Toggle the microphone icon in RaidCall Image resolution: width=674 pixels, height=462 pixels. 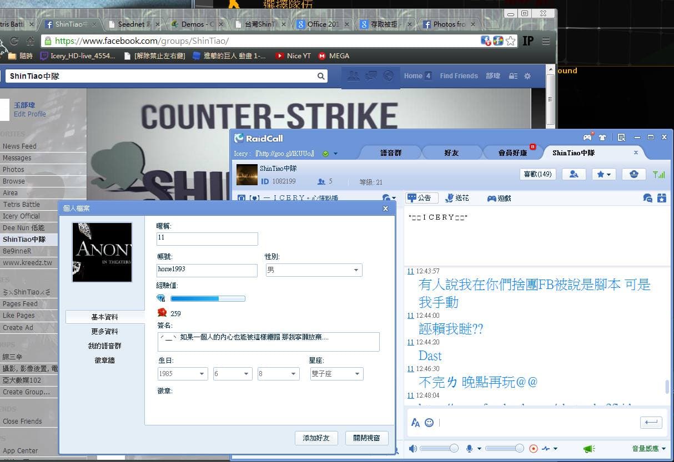tap(469, 448)
